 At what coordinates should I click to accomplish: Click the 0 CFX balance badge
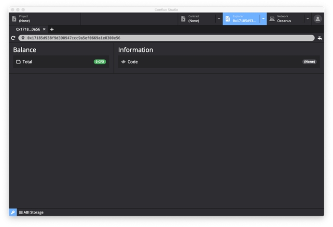point(100,62)
